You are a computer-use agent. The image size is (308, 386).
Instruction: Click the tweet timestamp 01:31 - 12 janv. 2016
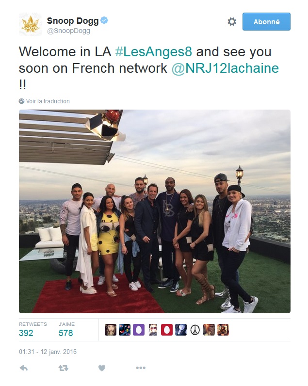(x=48, y=352)
